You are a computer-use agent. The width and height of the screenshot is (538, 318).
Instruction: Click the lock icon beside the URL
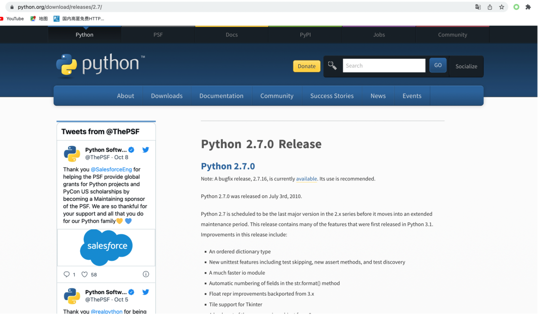click(x=12, y=7)
